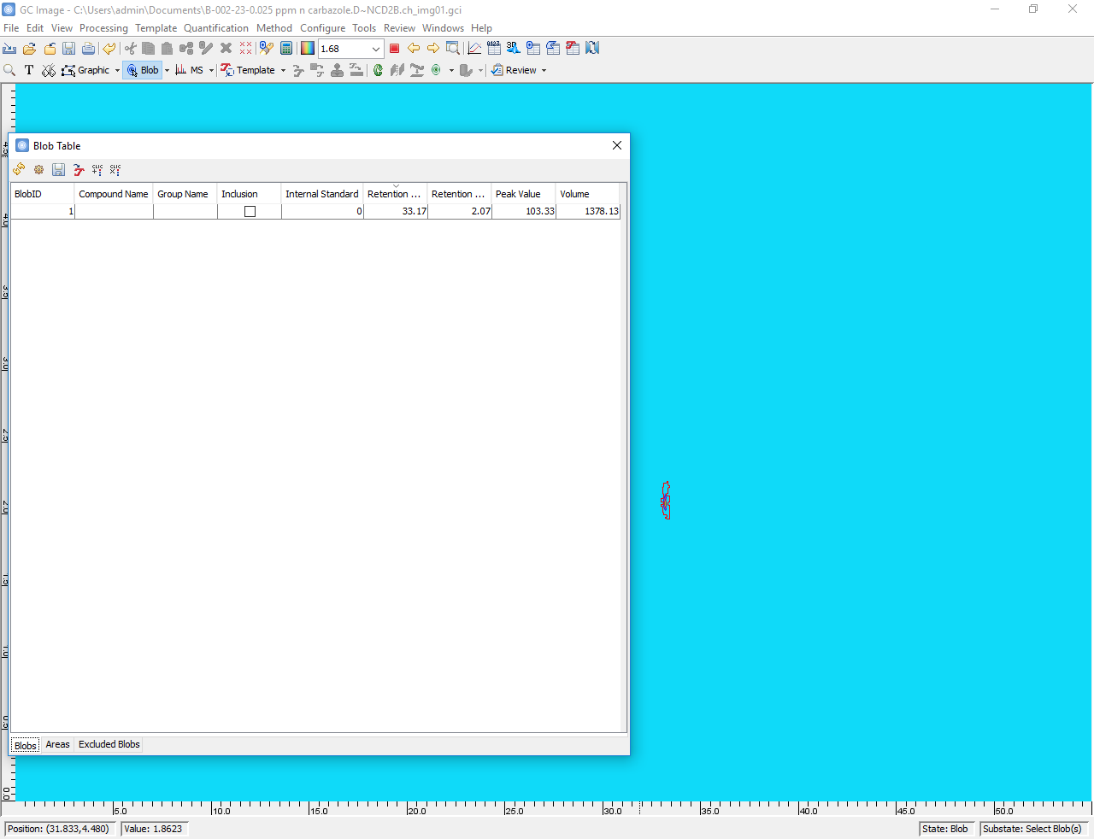This screenshot has height=839, width=1094.
Task: Click the gray X delete icon
Action: [226, 49]
